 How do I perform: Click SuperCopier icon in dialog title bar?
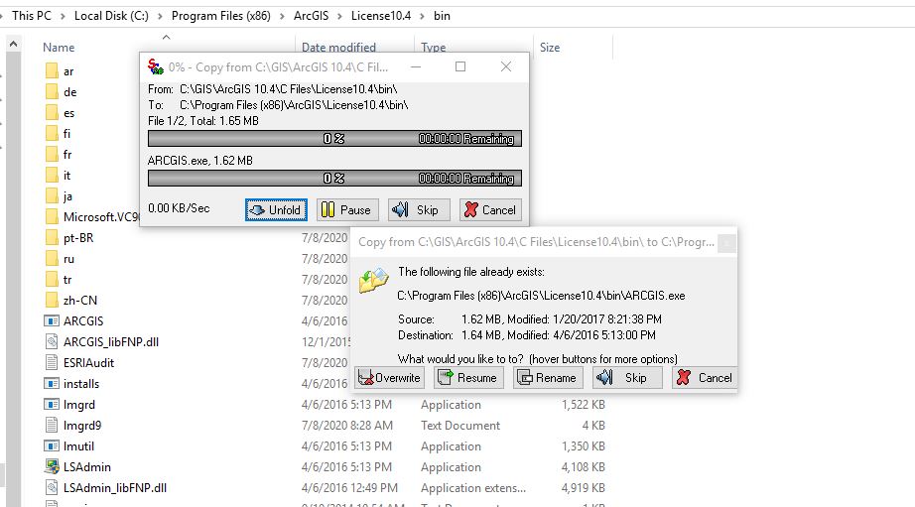155,66
